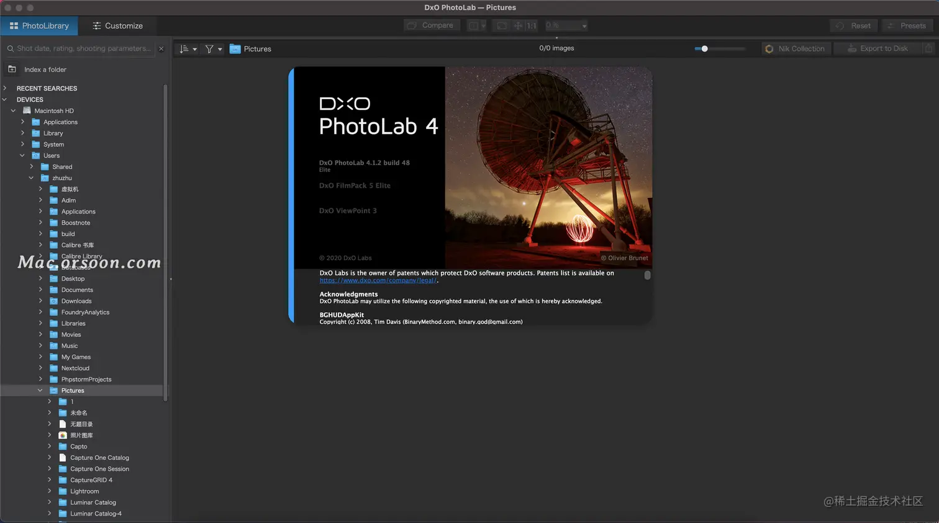
Task: Select the side-by-side preview icon
Action: [474, 25]
